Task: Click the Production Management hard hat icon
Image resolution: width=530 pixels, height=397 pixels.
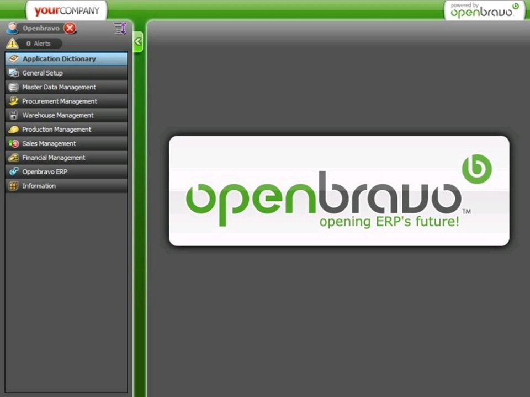Action: pos(13,130)
